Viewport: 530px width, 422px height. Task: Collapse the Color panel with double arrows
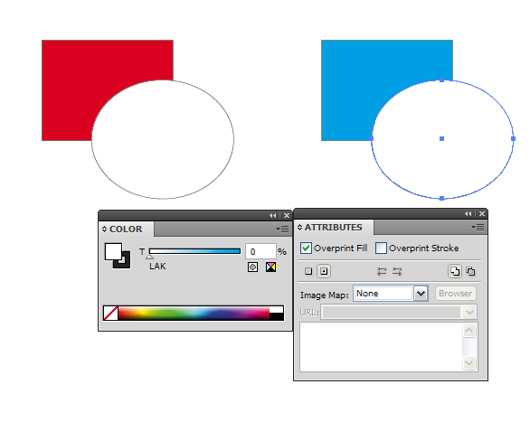point(273,215)
